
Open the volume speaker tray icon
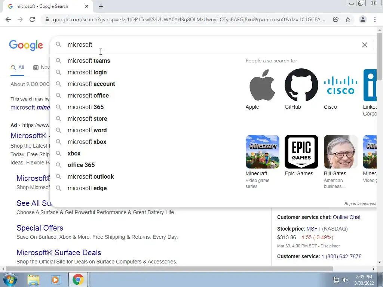[345, 280]
